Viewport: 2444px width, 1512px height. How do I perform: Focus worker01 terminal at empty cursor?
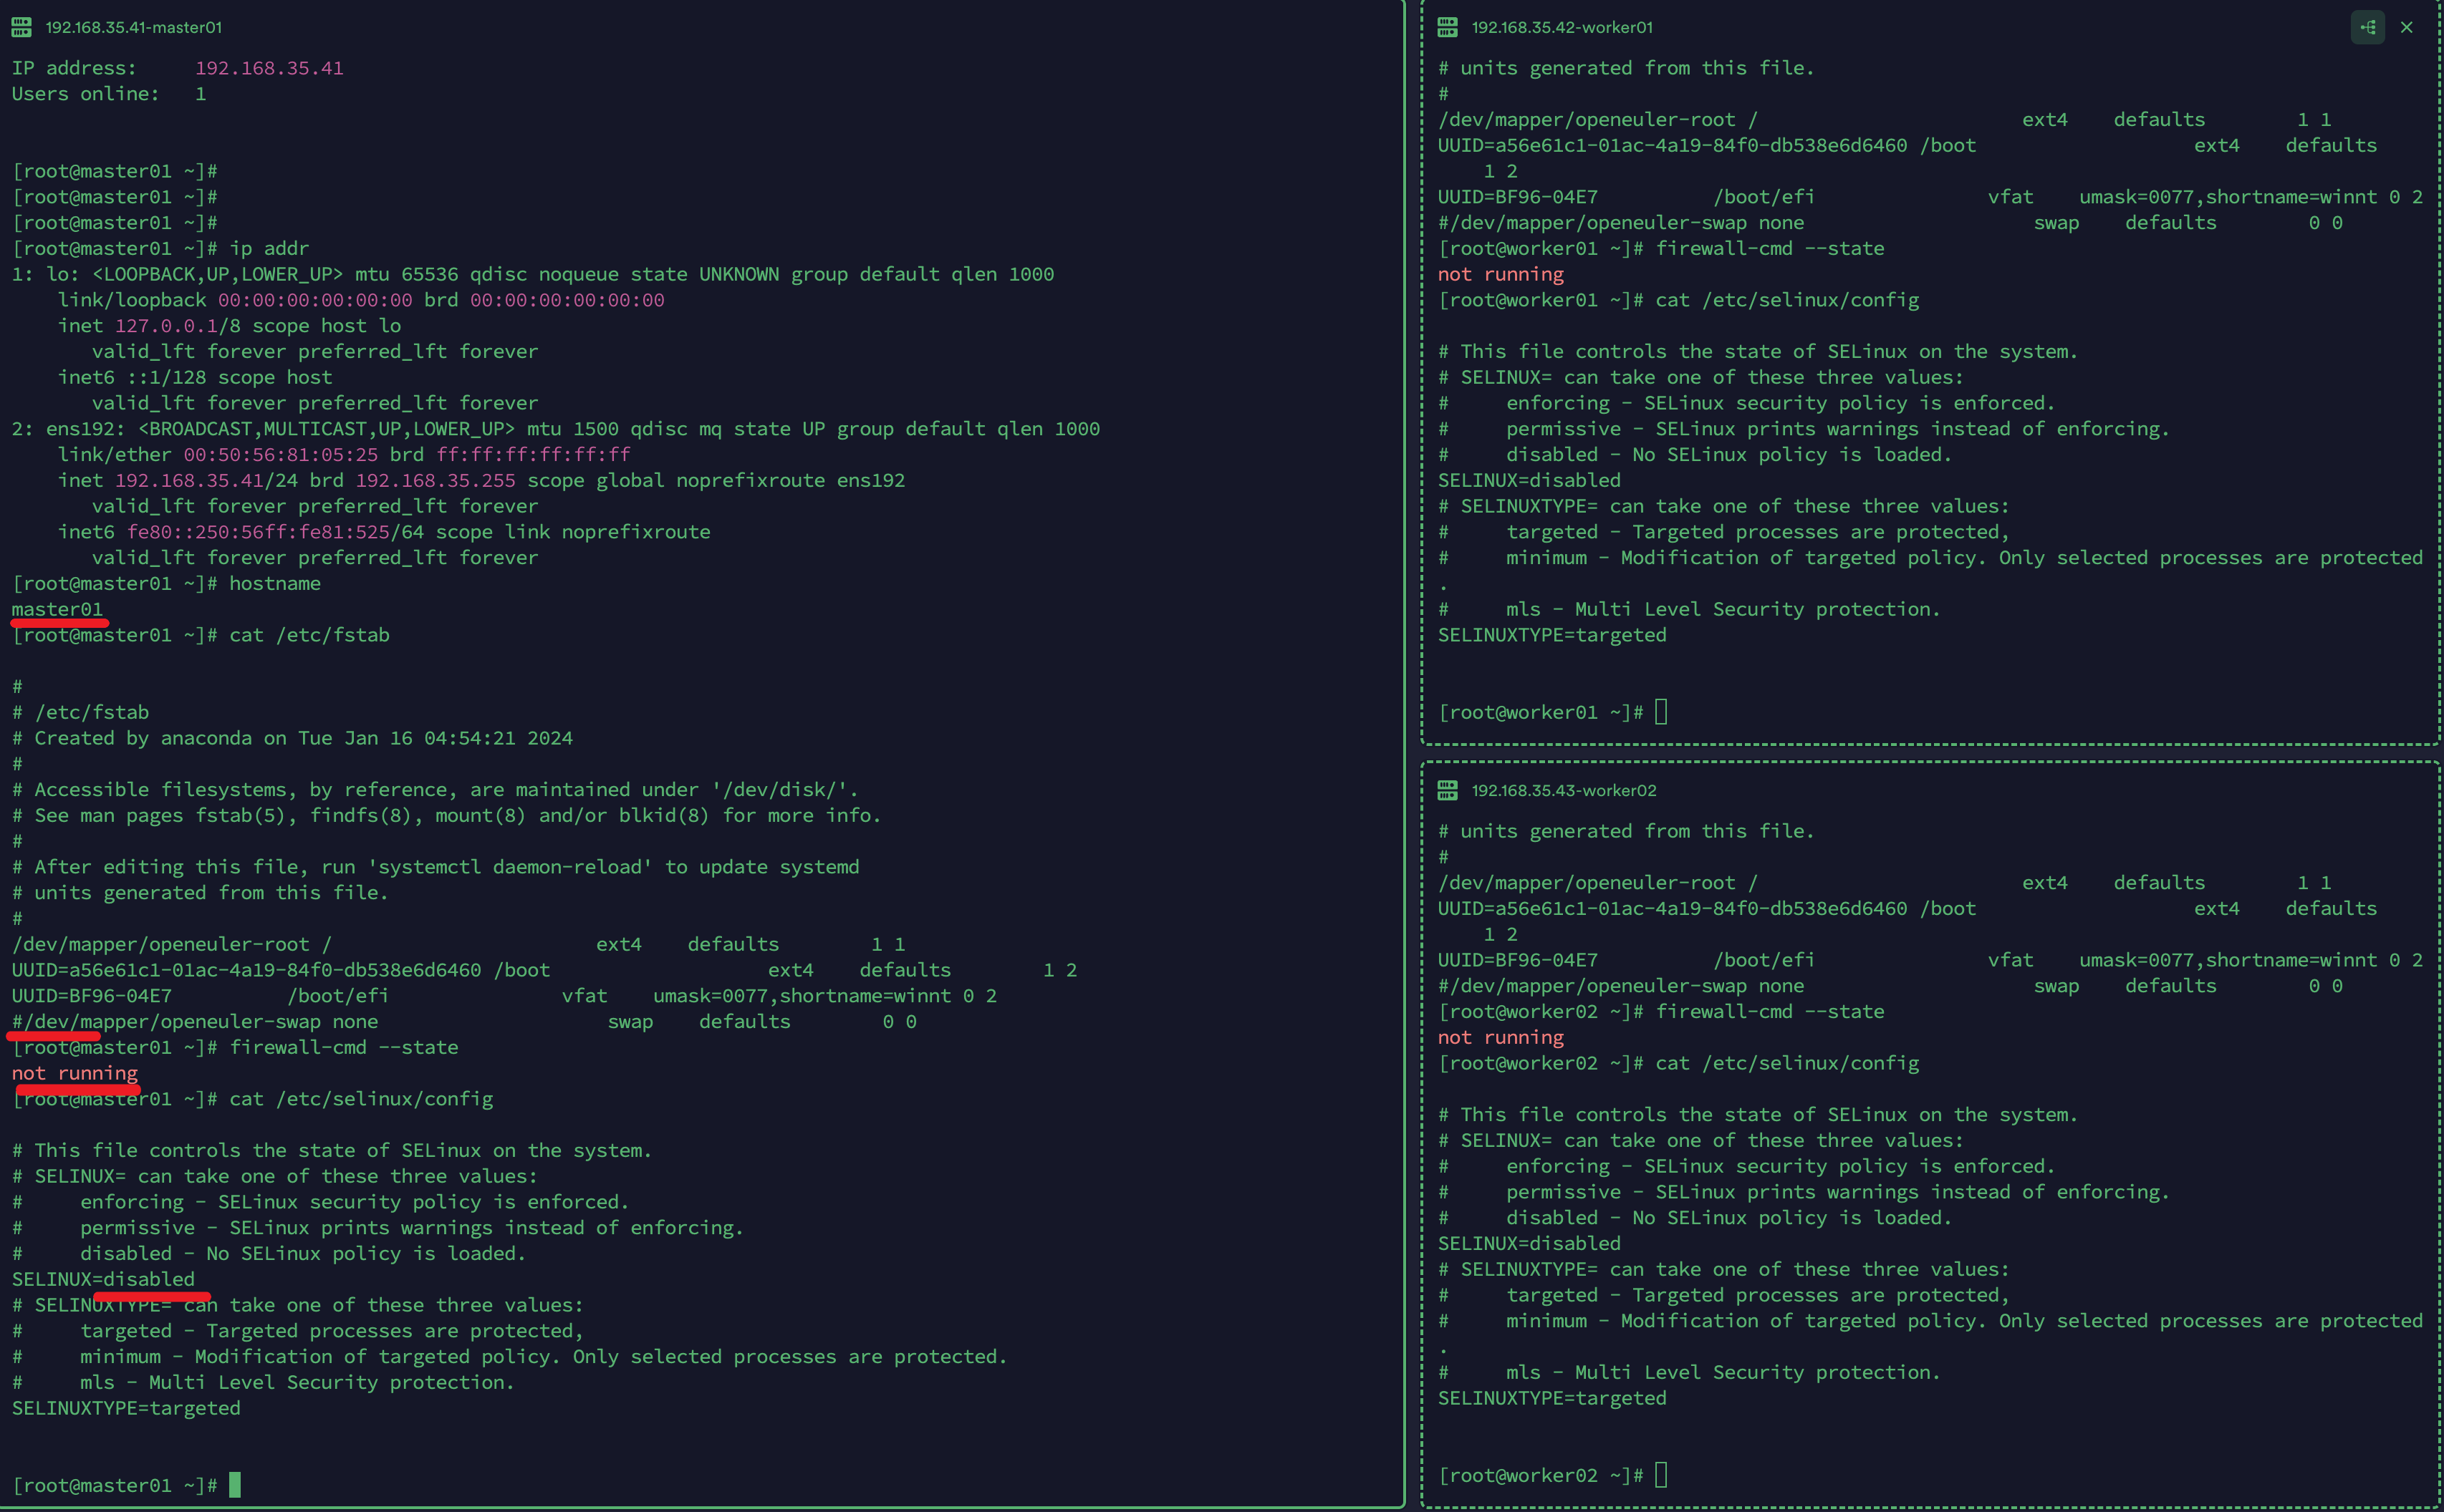[x=1660, y=712]
